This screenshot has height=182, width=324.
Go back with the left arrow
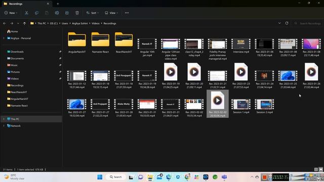pos(5,23)
